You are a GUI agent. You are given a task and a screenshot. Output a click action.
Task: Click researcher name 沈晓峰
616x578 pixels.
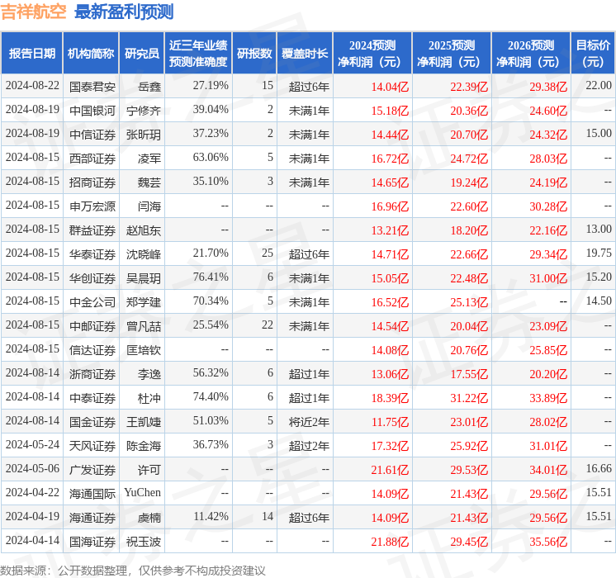point(144,254)
